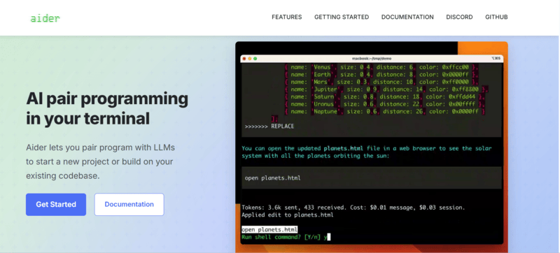This screenshot has height=253, width=560.
Task: Go to Getting Started in navigation
Action: 342,17
